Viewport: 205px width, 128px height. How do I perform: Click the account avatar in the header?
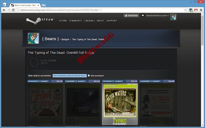(173, 17)
